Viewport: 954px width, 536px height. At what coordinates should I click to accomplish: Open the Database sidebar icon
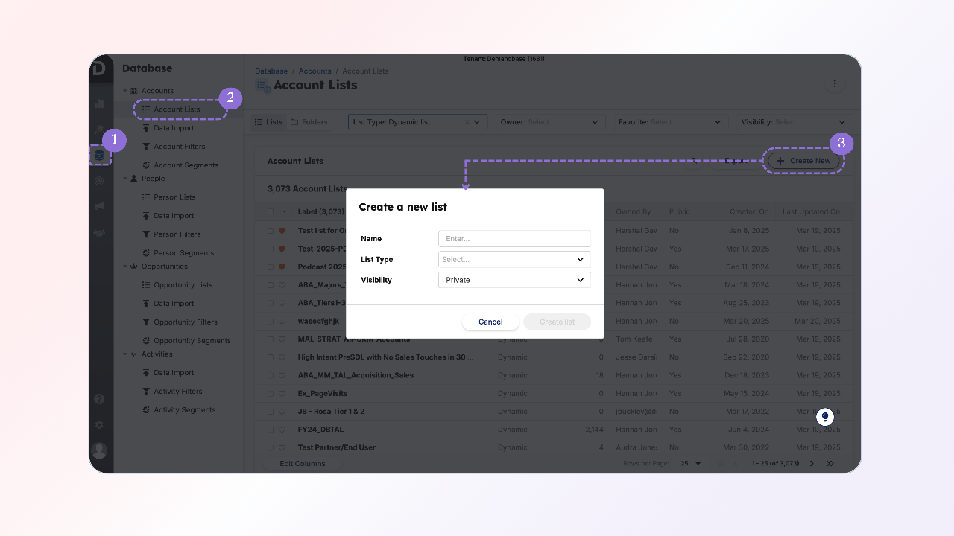pos(100,154)
